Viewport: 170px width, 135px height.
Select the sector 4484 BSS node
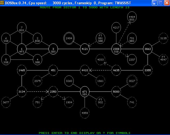point(132,17)
